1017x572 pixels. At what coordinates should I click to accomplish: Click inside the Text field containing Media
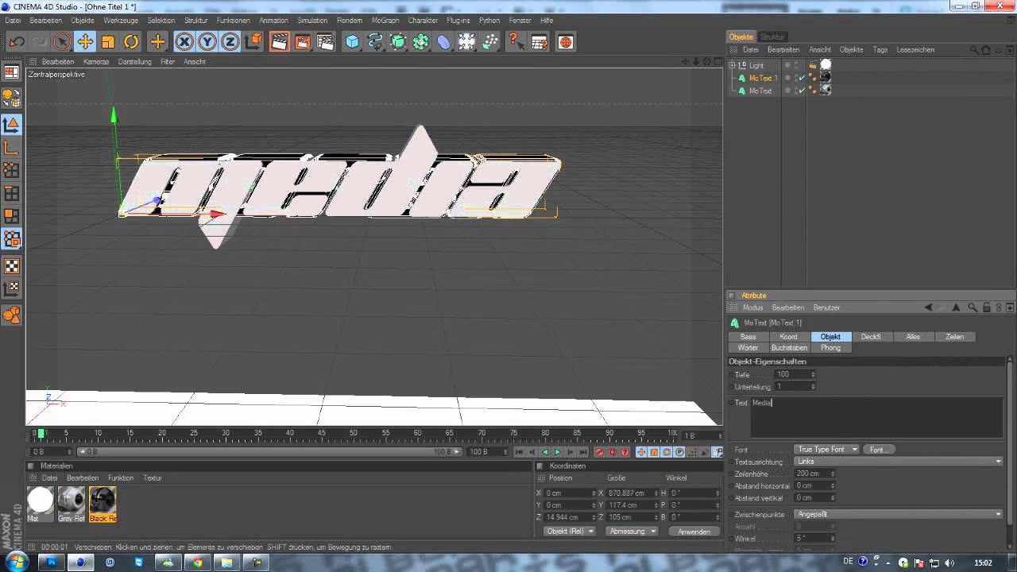(x=876, y=417)
